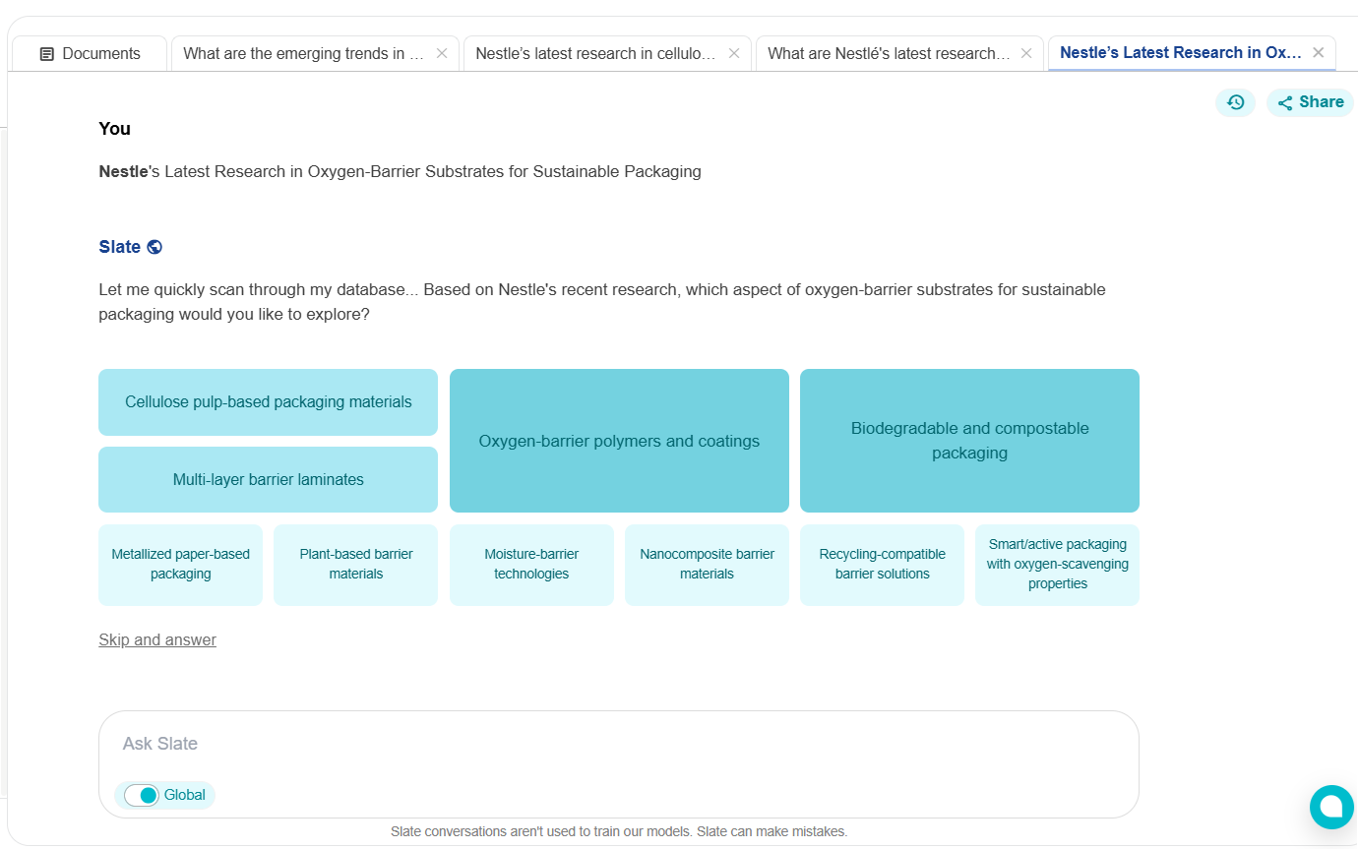Switch to the emerging trends tab
Viewport: 1358px width, 849px height.
pyautogui.click(x=303, y=54)
